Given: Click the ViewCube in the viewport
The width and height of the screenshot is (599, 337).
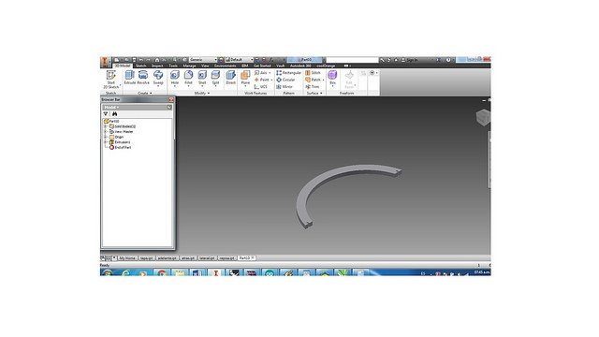Looking at the screenshot, I should (483, 117).
